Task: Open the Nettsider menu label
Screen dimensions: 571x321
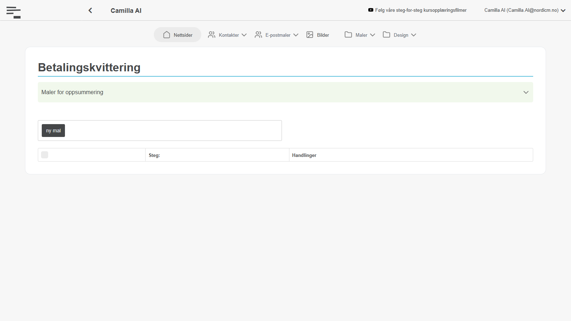Action: (183, 35)
